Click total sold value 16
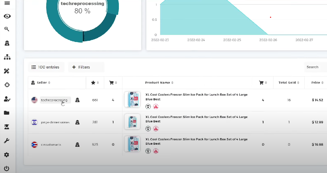The image size is (327, 173). pyautogui.click(x=289, y=100)
